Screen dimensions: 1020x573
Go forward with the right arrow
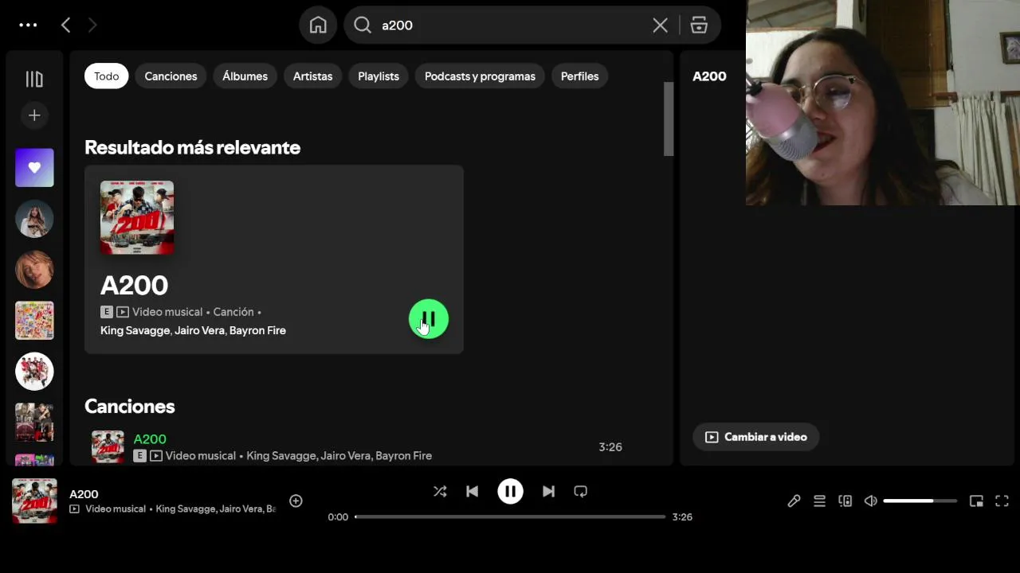92,25
